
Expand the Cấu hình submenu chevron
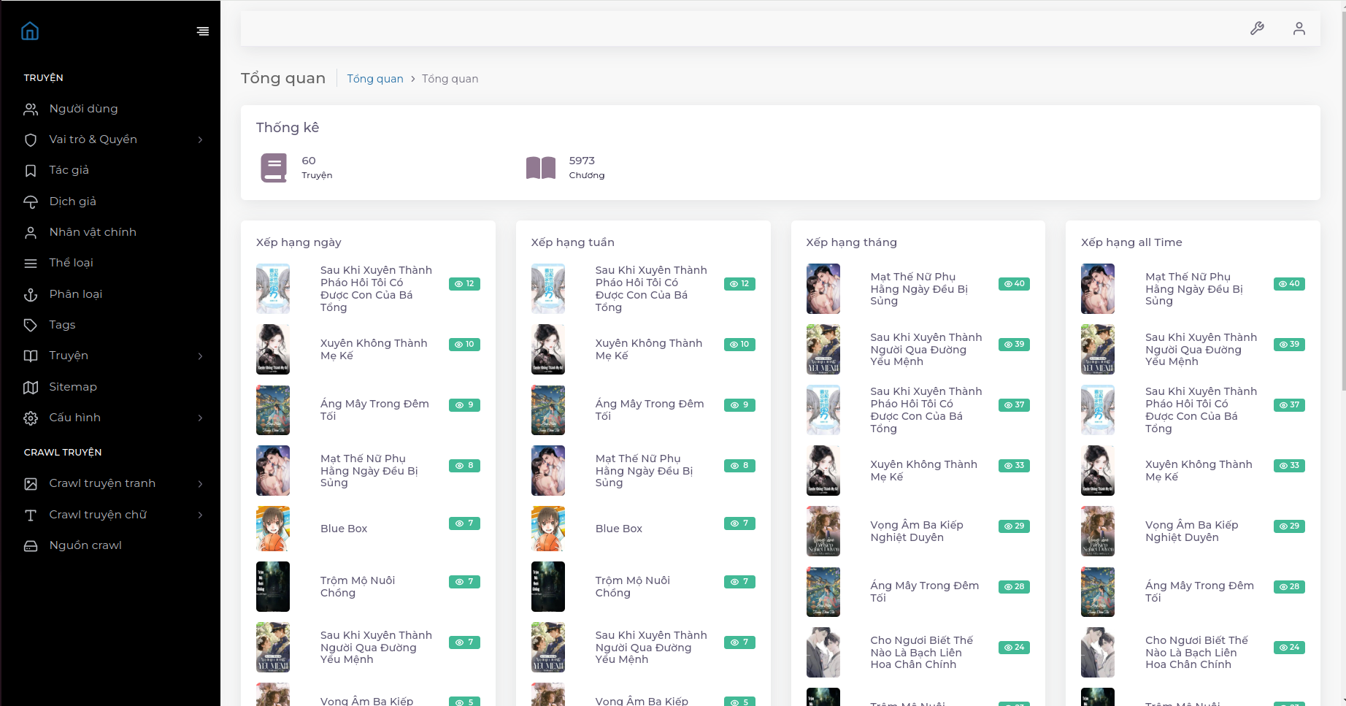[x=200, y=418]
